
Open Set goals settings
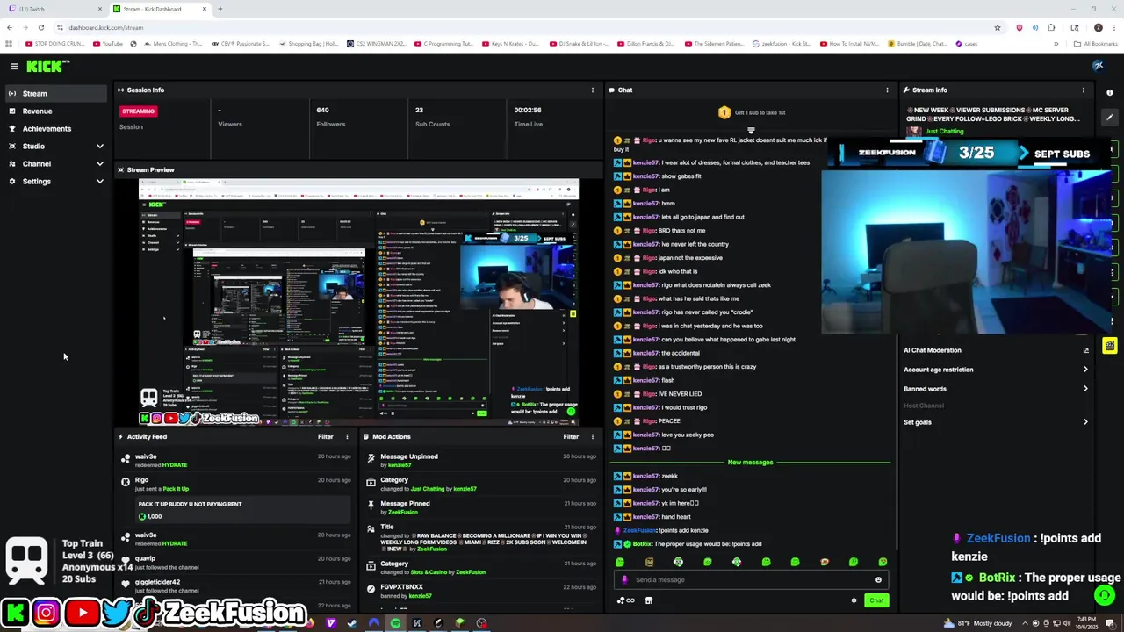click(x=996, y=422)
